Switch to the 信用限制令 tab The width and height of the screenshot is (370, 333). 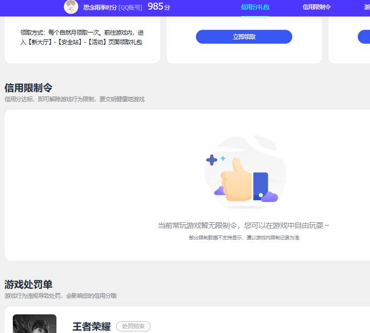[316, 7]
